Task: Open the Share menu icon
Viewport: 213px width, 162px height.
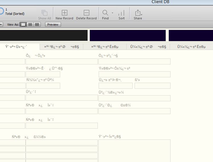Action: pyautogui.click(x=138, y=13)
